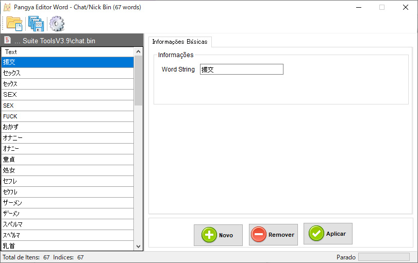Select the half-width ｽﾍﾟﾙﾏ row
This screenshot has height=263, width=418.
coord(68,235)
